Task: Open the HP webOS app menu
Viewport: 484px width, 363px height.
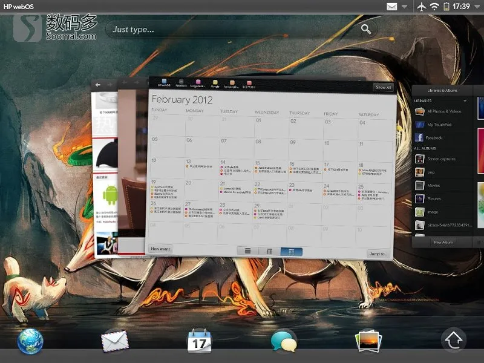Action: point(19,7)
